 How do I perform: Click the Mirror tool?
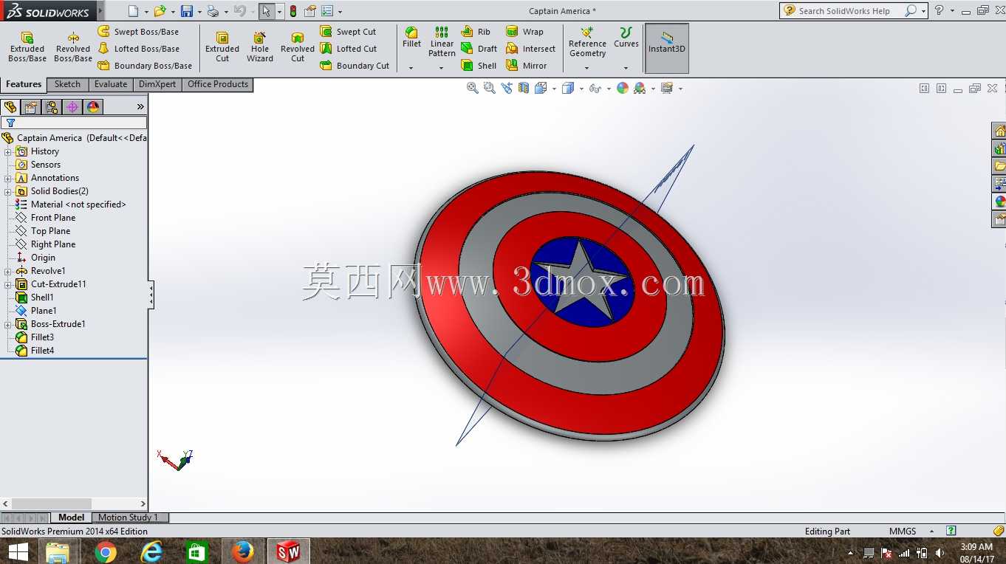pos(527,66)
